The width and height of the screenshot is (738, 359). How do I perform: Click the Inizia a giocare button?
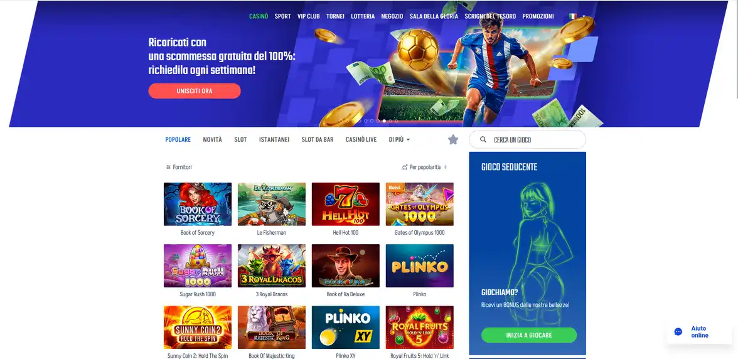point(529,335)
